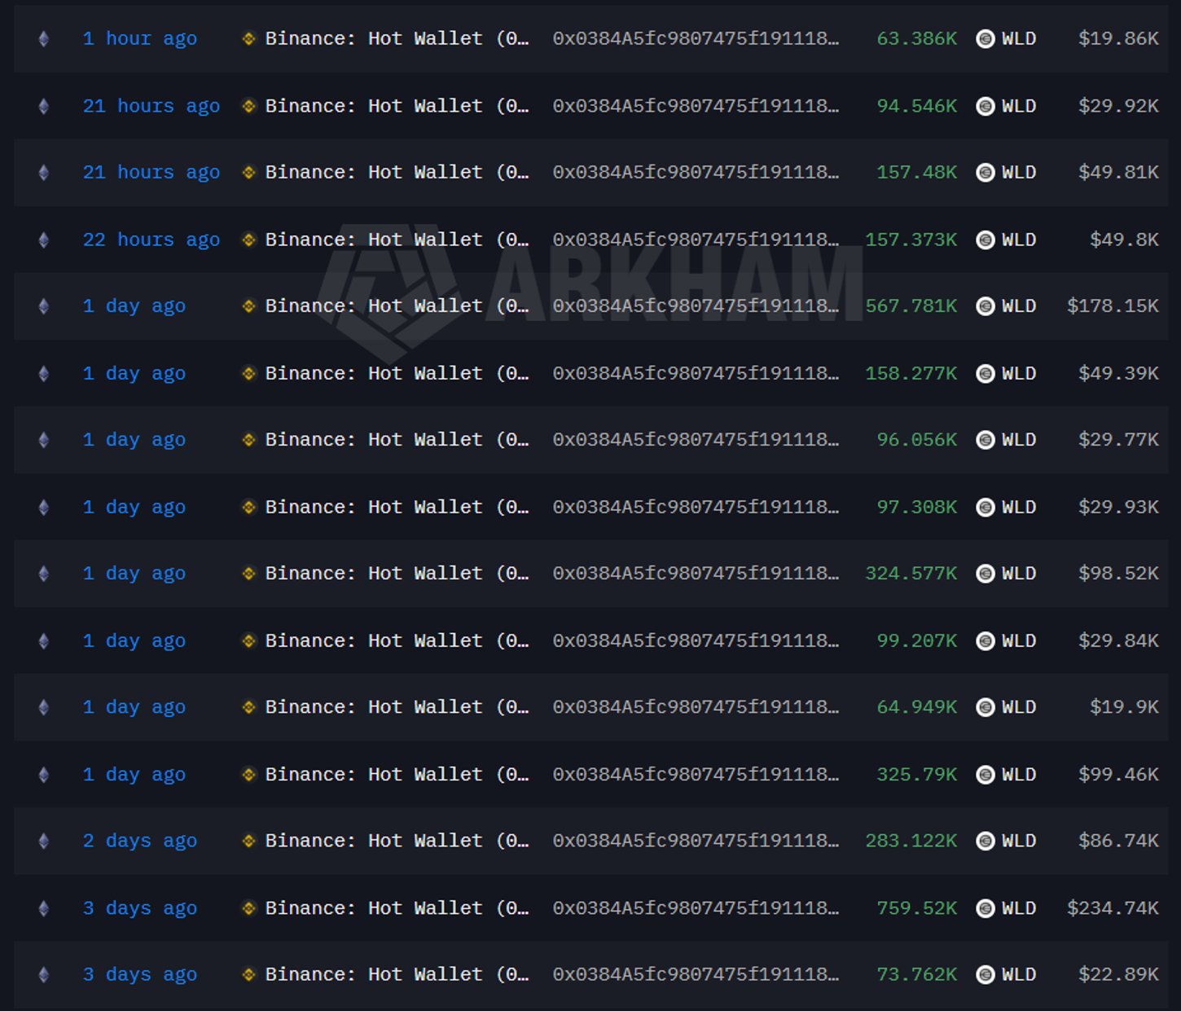Open "21 hours ago" link in the 94.546K row
This screenshot has height=1011, width=1181.
[x=151, y=107]
